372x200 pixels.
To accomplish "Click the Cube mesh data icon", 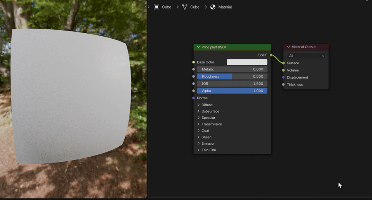I will [x=184, y=7].
